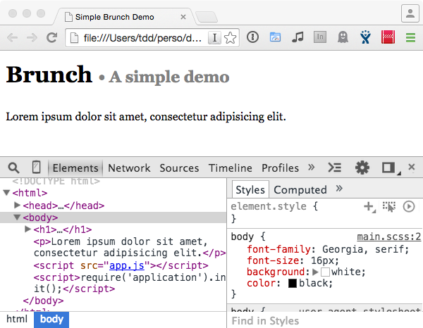
Task: Open the main.scss:2 source link
Action: click(x=388, y=236)
